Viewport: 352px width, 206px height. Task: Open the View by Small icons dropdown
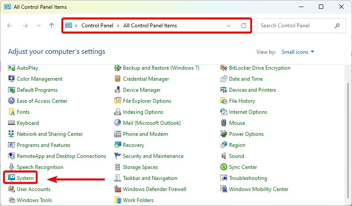pyautogui.click(x=298, y=52)
